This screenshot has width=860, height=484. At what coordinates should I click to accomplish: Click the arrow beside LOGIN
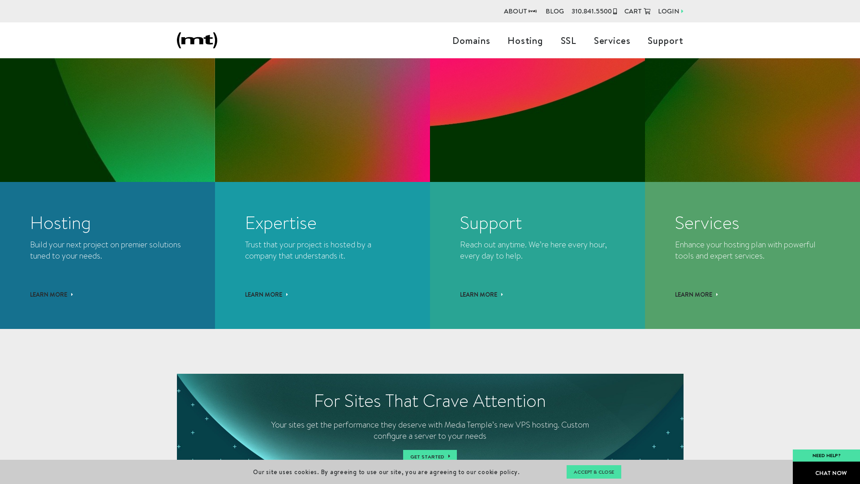click(x=682, y=11)
